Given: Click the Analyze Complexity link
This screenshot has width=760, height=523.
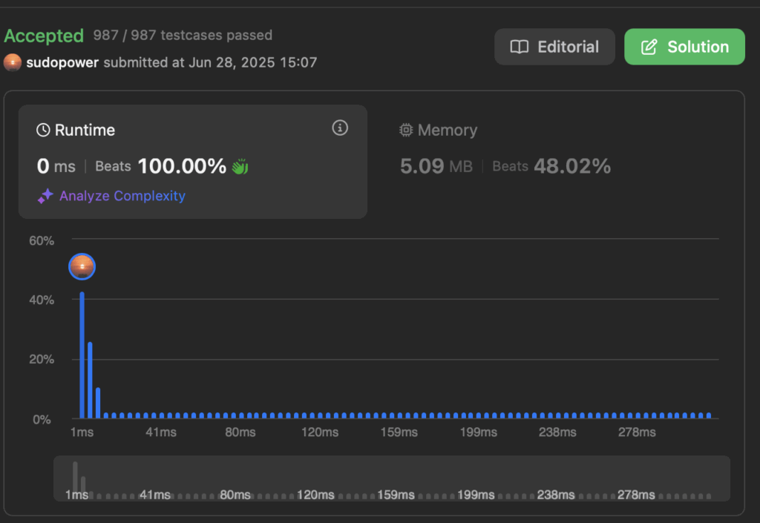Looking at the screenshot, I should pyautogui.click(x=122, y=196).
